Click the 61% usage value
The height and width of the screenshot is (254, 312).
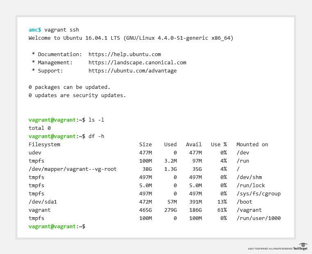tap(222, 210)
